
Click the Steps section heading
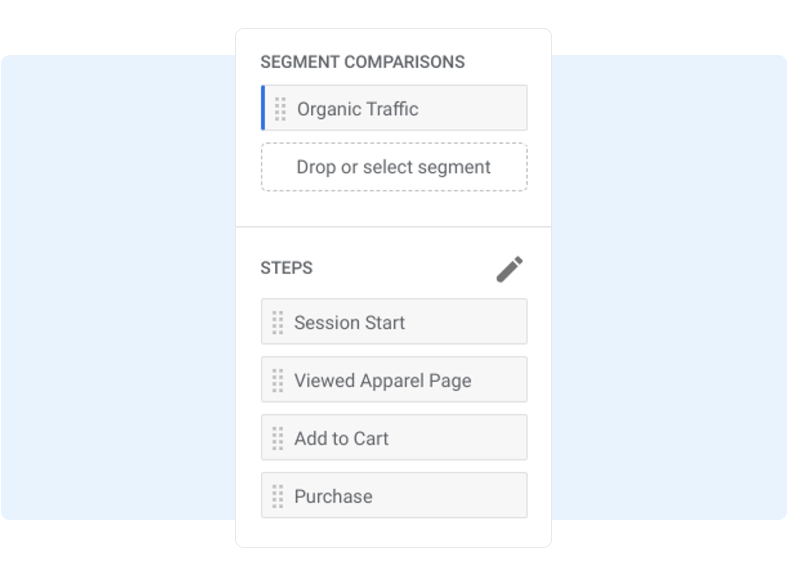pos(286,268)
